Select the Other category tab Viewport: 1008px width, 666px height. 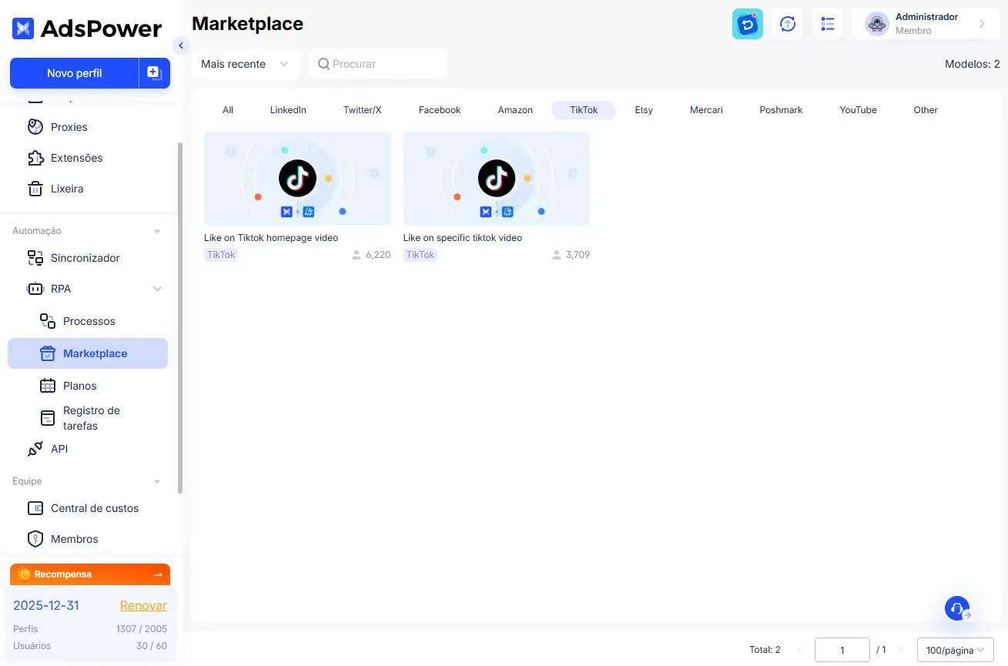(x=926, y=110)
